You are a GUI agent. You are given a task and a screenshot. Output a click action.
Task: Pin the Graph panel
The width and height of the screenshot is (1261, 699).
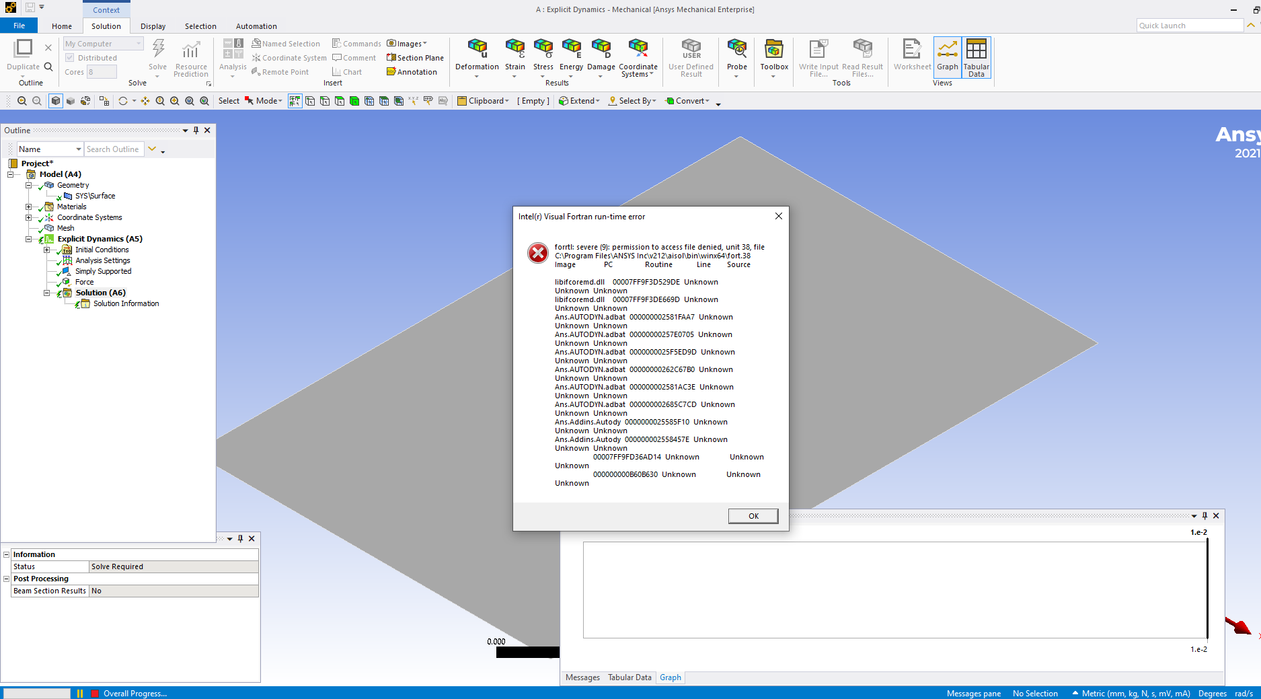coord(1205,516)
